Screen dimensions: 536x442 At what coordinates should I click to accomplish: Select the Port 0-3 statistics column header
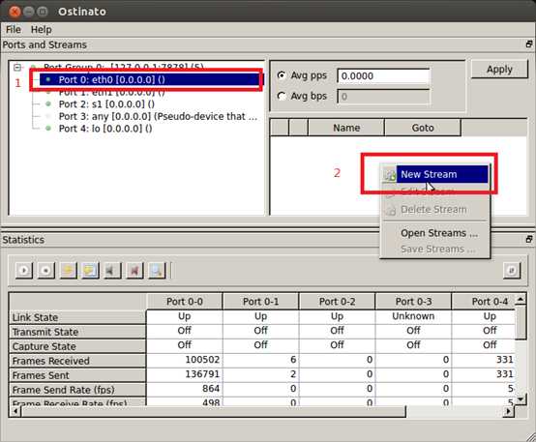(x=413, y=301)
